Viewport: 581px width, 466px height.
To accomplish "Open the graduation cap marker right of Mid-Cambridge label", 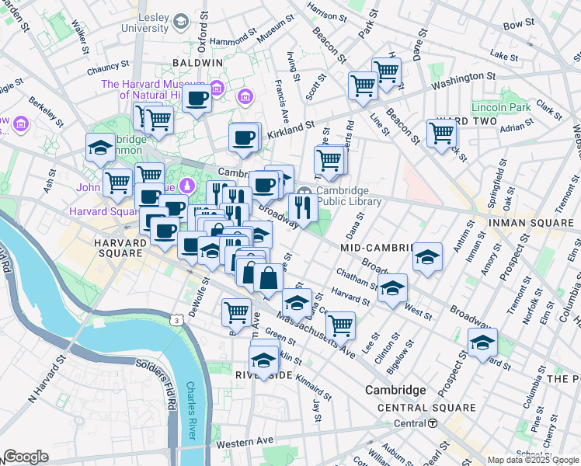I will [427, 257].
